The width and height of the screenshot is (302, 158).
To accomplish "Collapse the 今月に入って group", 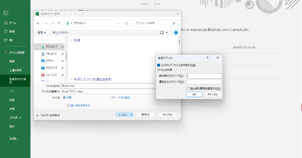I will click(x=71, y=79).
